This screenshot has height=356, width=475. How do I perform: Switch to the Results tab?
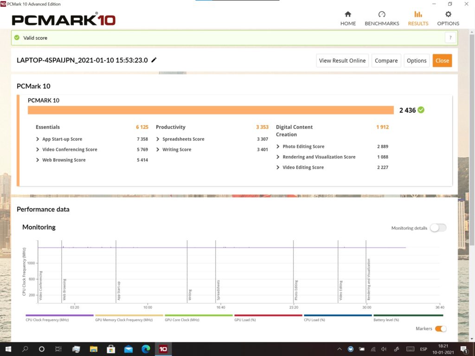pos(418,19)
